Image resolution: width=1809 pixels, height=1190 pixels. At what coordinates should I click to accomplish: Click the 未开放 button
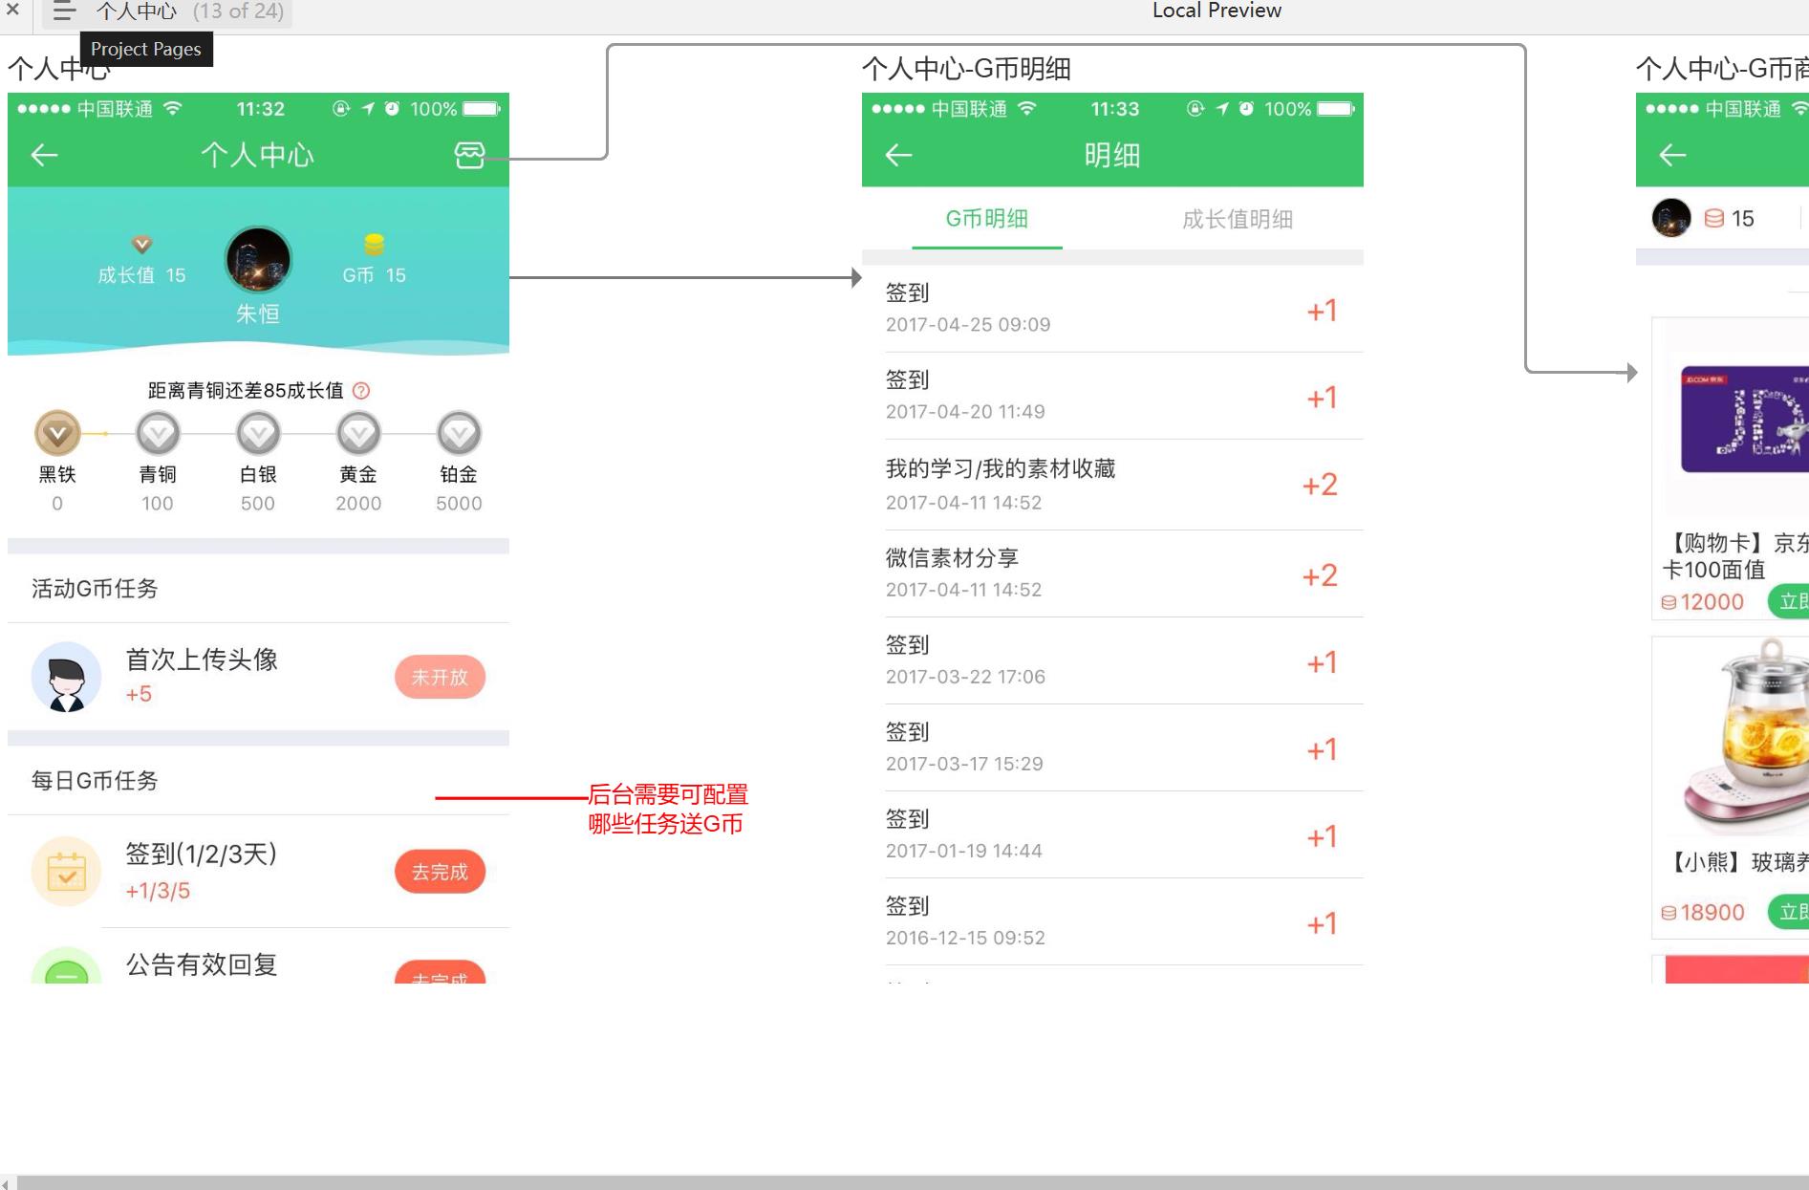click(440, 678)
